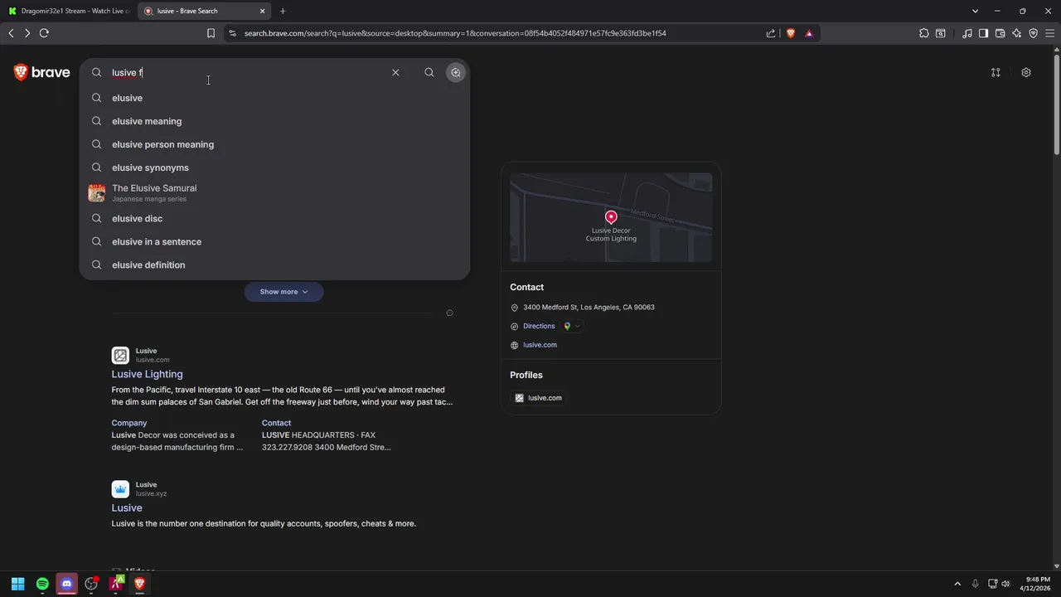
Task: Open Discord from the taskbar
Action: 67,584
